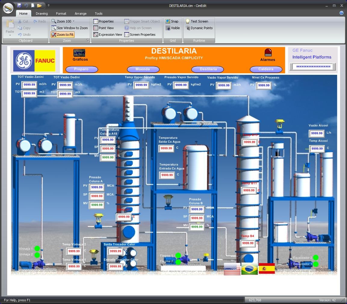Select the Brazilian flag language icon
The image size is (347, 304).
click(x=249, y=269)
